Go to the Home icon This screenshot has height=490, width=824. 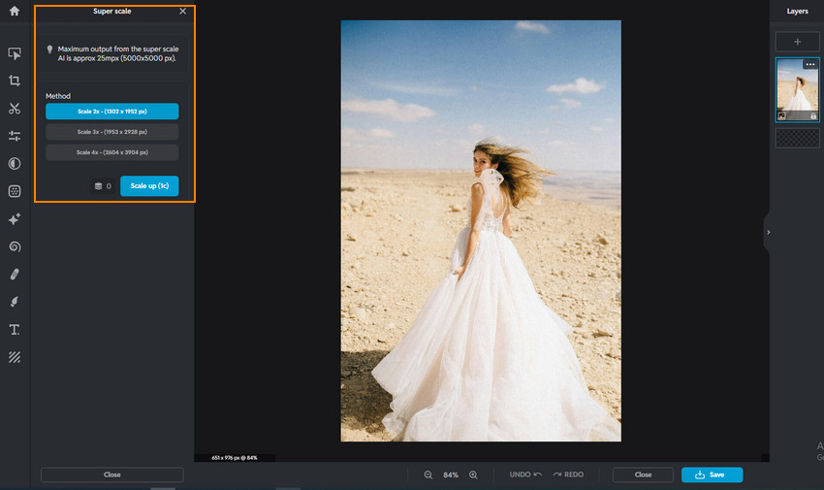[15, 11]
